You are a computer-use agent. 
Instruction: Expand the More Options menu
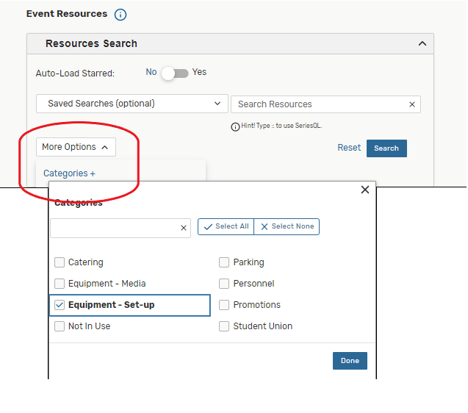pyautogui.click(x=76, y=147)
